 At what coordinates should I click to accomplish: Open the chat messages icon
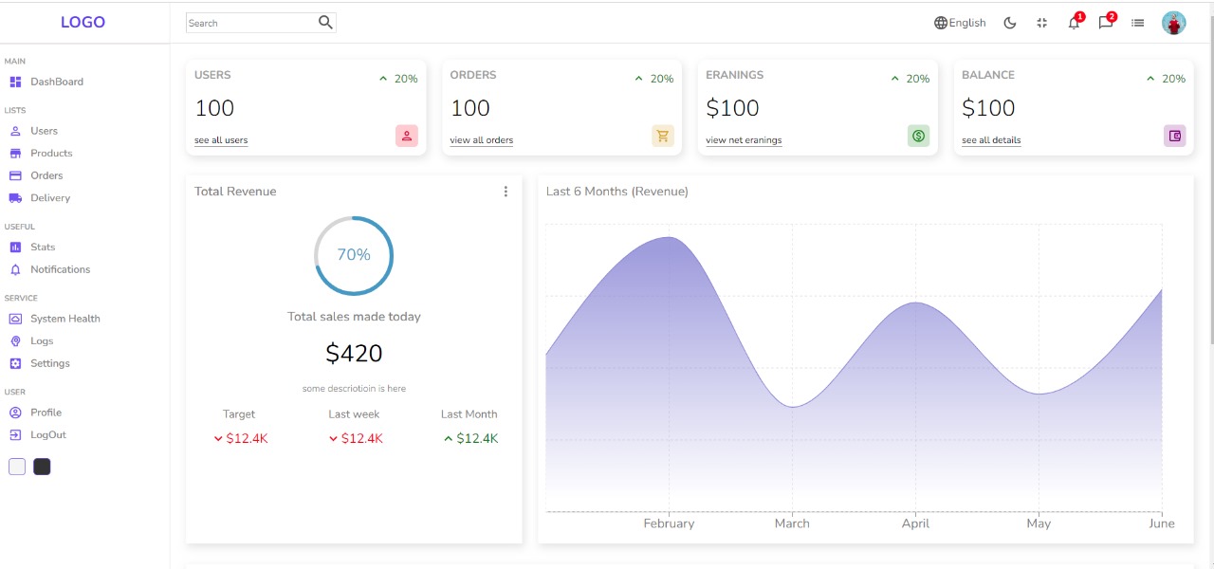[1106, 23]
